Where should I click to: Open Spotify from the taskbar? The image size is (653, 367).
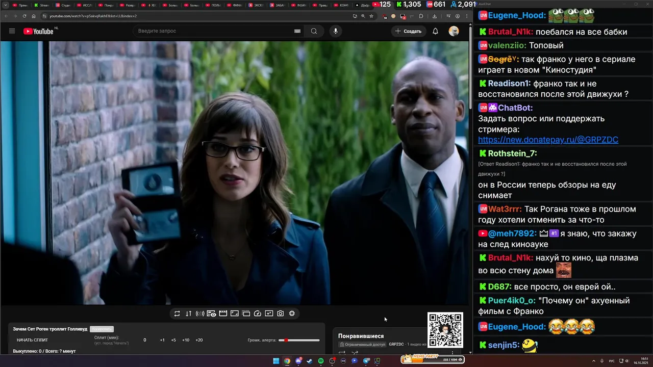click(x=321, y=361)
